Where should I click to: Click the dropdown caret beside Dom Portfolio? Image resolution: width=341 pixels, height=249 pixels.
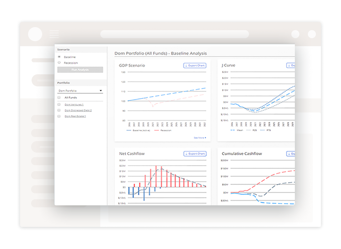(x=101, y=91)
